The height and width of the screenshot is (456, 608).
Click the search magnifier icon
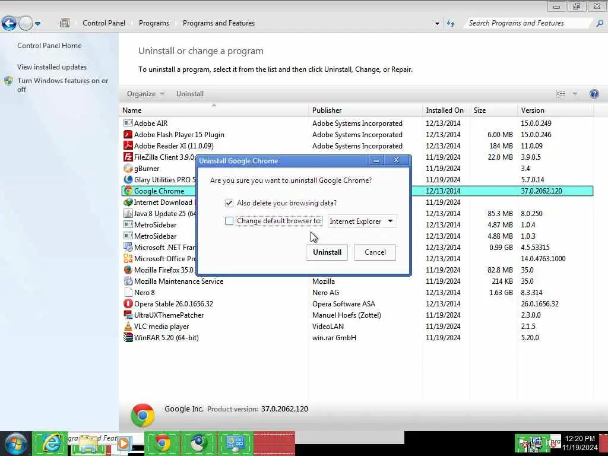coord(600,23)
